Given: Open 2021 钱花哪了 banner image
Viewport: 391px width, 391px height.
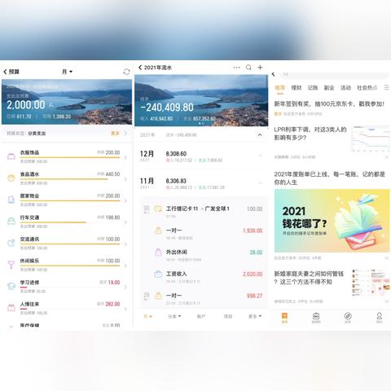Looking at the screenshot, I should tap(332, 221).
